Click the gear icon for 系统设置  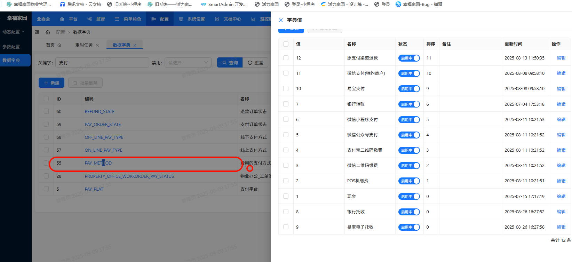(181, 19)
